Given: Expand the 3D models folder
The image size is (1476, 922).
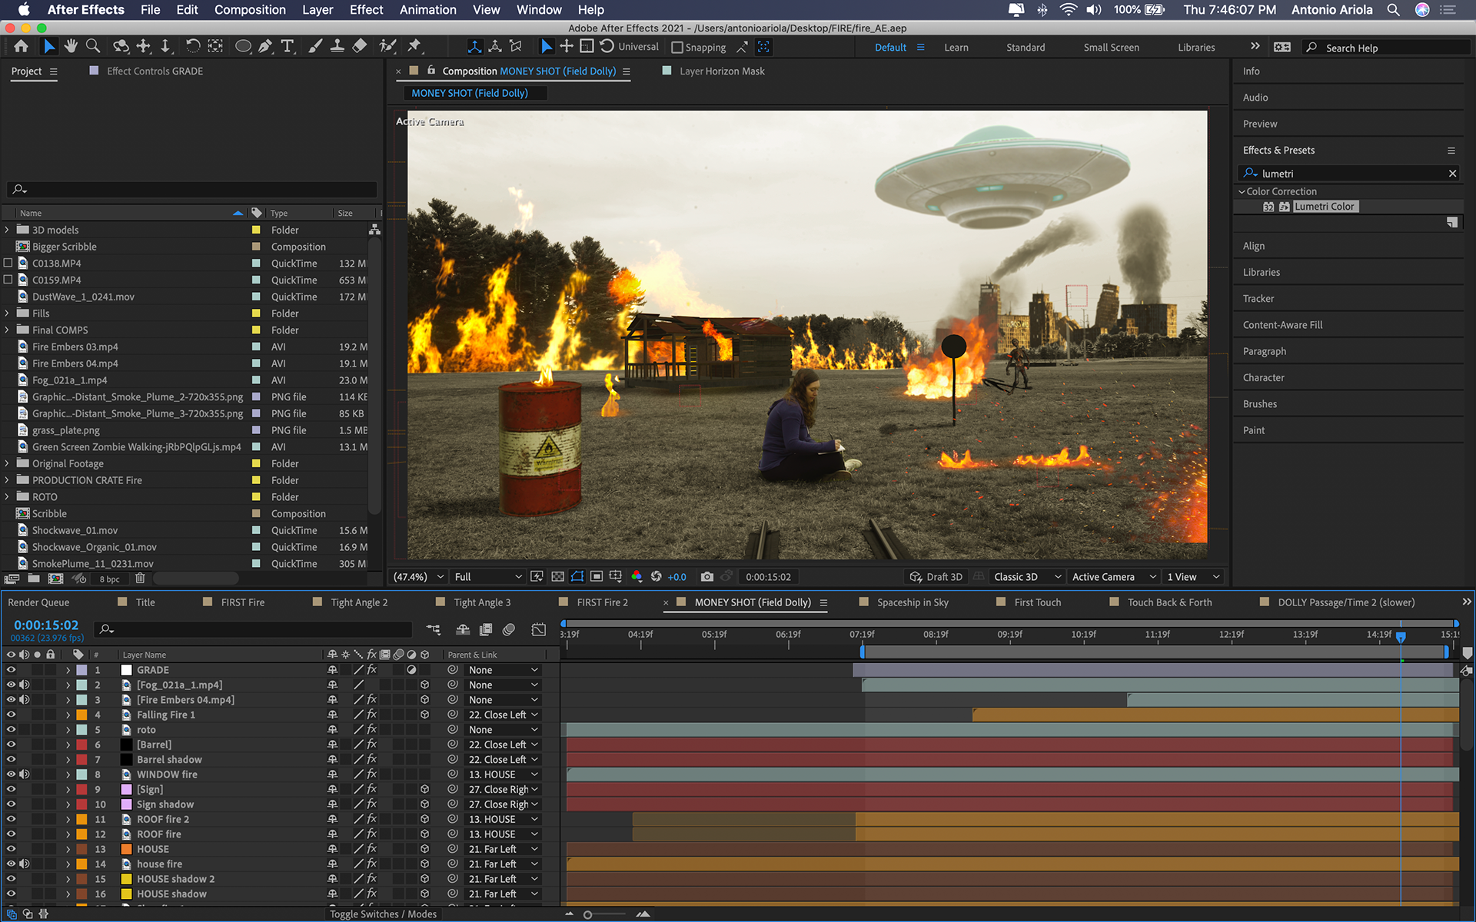Looking at the screenshot, I should (x=8, y=230).
